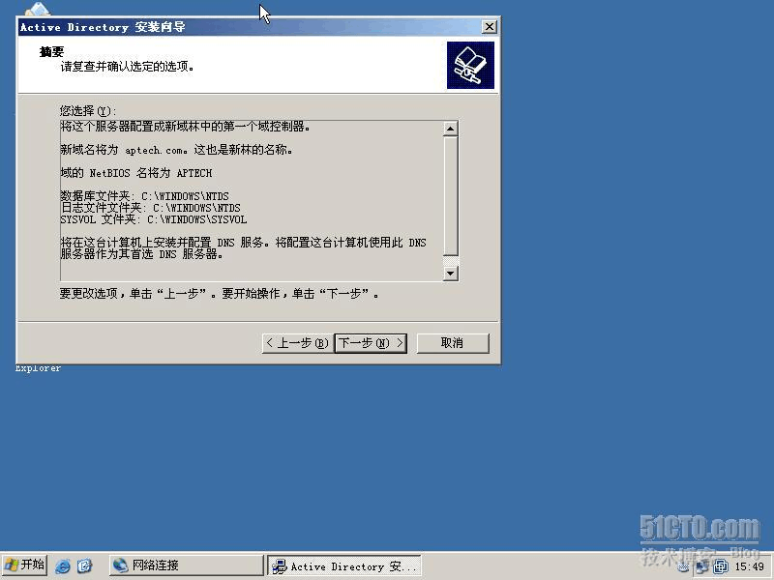Select Active Directory wizard taskbar button
The image size is (774, 580).
pyautogui.click(x=344, y=565)
